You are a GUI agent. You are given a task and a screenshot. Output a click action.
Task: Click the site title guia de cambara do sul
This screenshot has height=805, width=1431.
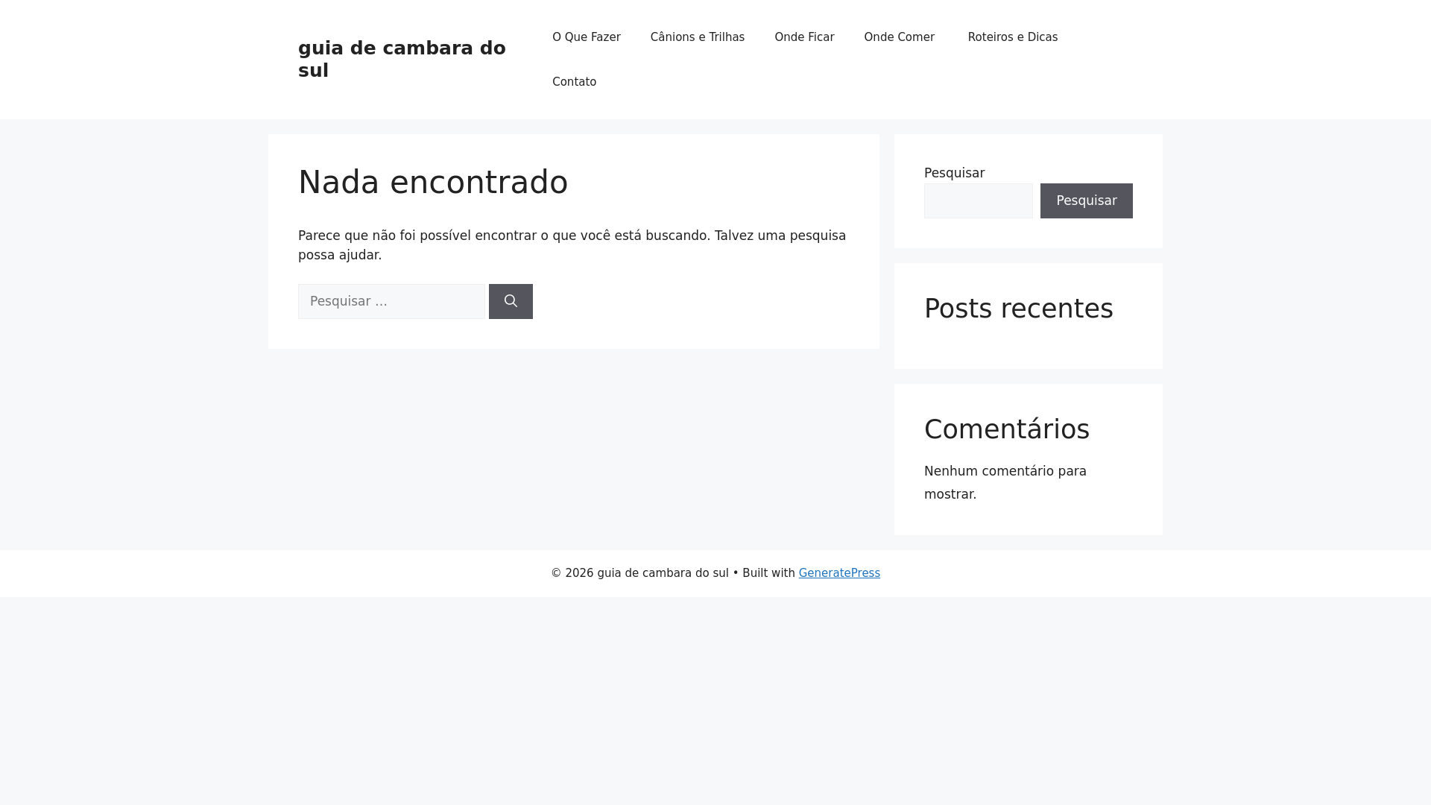coord(402,59)
